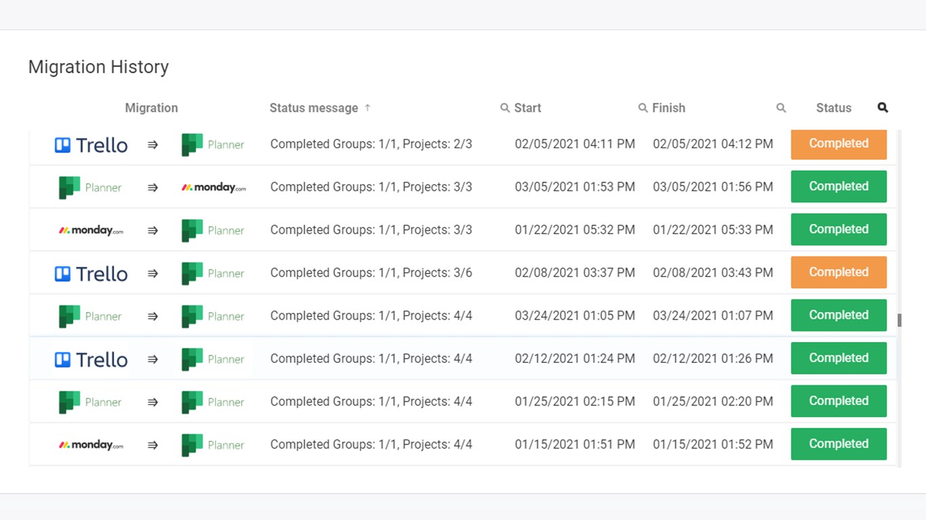
Task: Click the arrow icon in the 02/08/2021 row
Action: [x=153, y=274]
